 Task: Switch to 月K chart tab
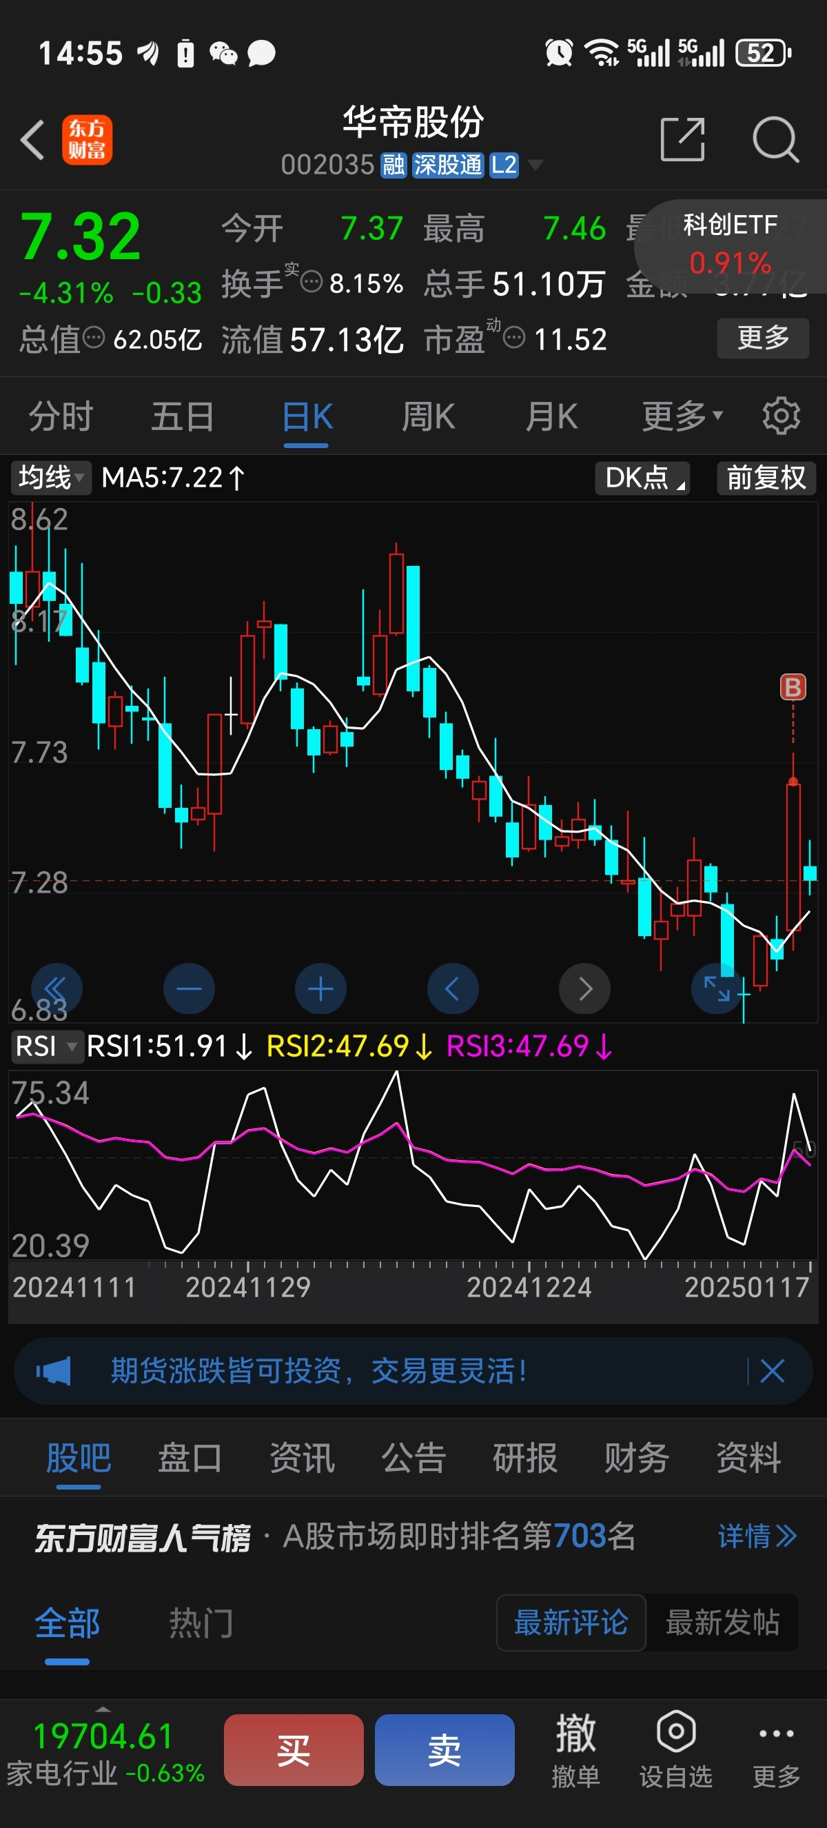(x=552, y=416)
